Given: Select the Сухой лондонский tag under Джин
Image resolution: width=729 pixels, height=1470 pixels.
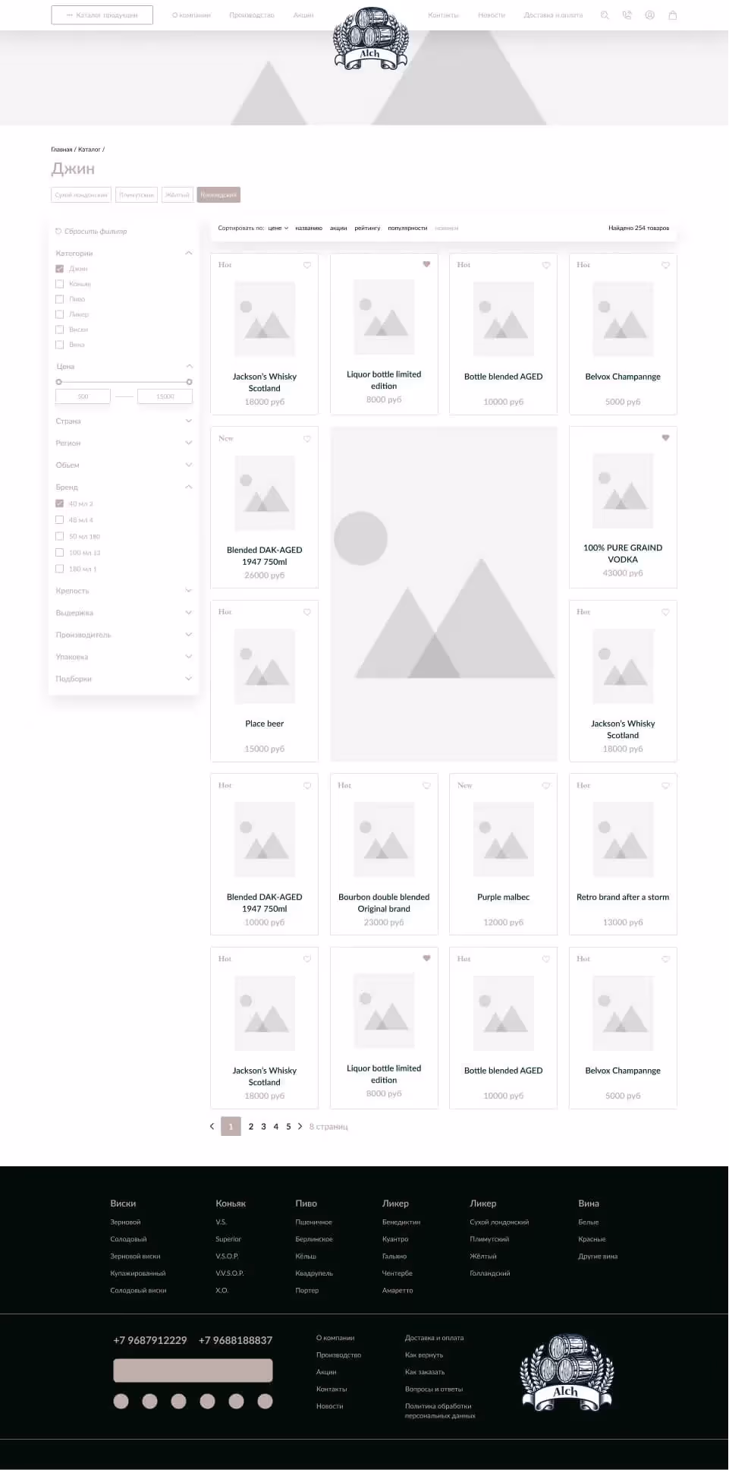Looking at the screenshot, I should [x=81, y=195].
